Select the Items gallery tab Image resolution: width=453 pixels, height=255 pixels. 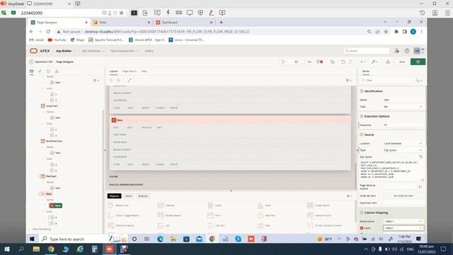[129, 196]
